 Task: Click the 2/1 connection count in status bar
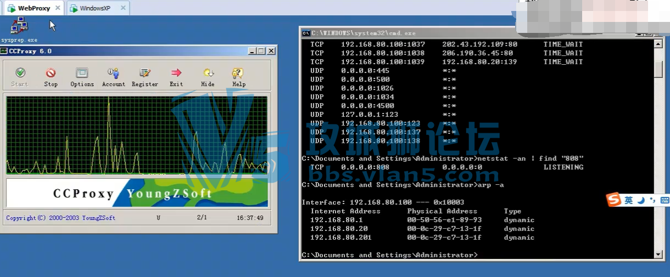[202, 218]
